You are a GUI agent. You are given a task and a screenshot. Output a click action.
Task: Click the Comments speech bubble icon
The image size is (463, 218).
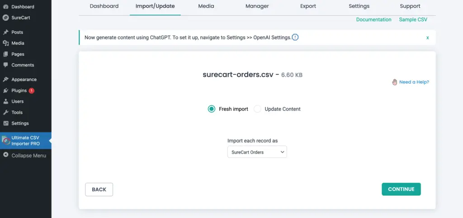(5, 65)
